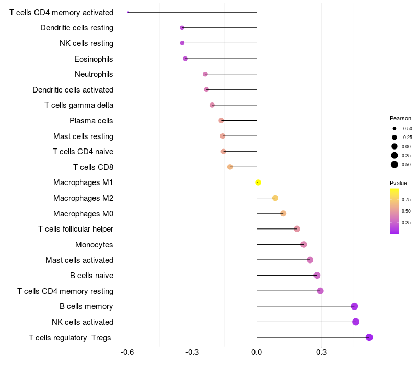Click the NK cells activated lollipop dot
Screen dimensions: 418x366
pos(356,322)
